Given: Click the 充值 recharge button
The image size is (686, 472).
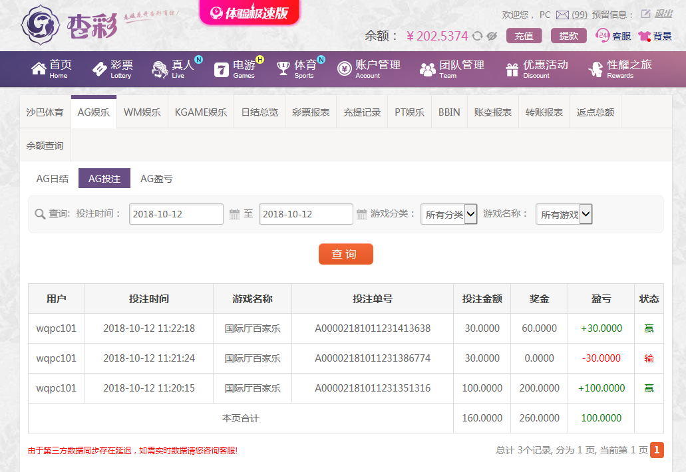Looking at the screenshot, I should click(524, 36).
